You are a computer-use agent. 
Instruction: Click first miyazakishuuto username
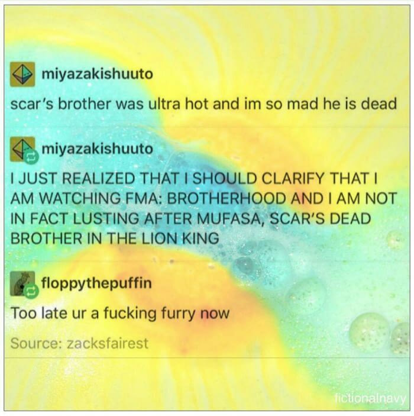[97, 74]
